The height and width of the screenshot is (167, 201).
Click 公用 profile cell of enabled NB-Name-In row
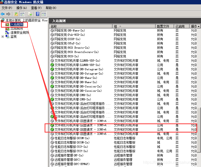[160, 78]
